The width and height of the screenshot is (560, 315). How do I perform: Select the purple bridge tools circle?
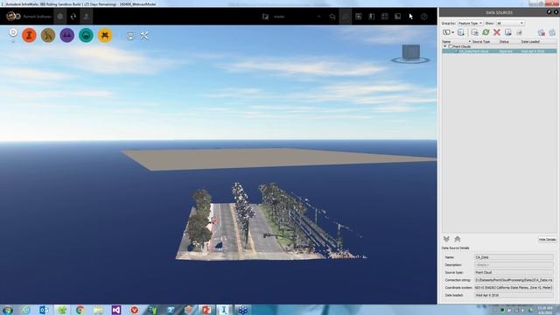click(x=67, y=35)
